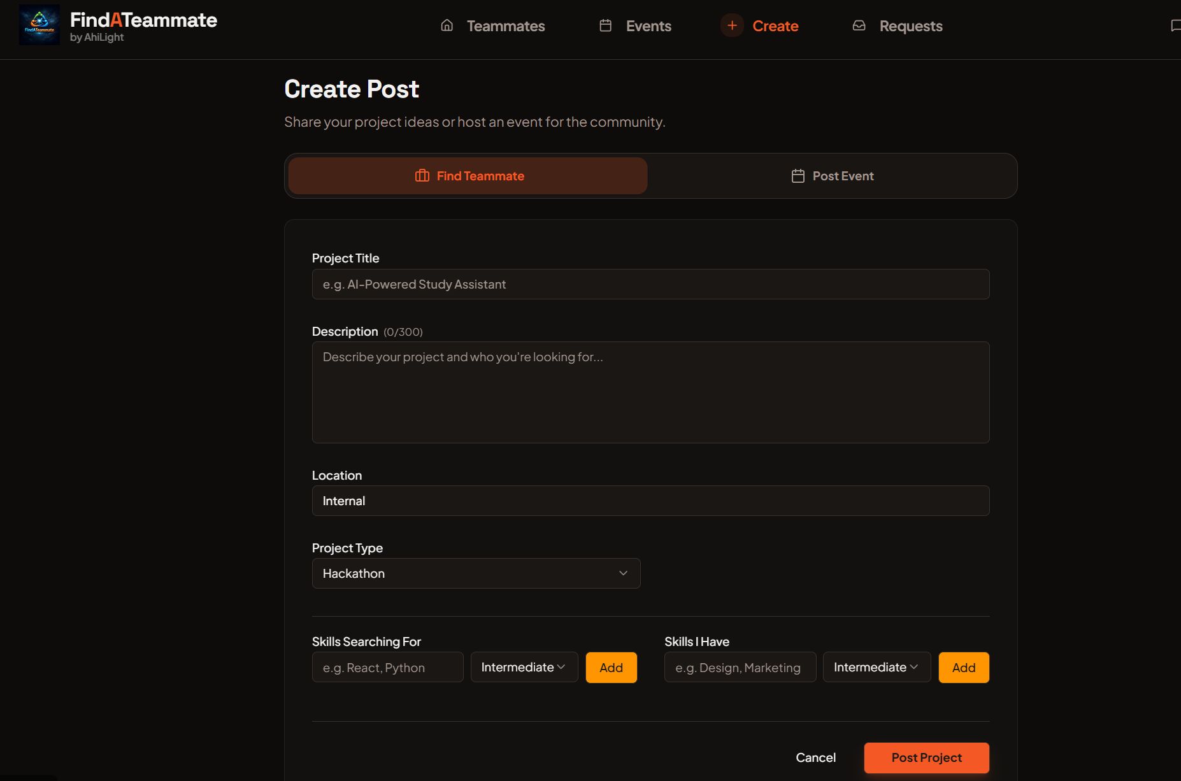This screenshot has height=781, width=1181.
Task: Click the calendar icon beside Events
Action: [x=606, y=25]
